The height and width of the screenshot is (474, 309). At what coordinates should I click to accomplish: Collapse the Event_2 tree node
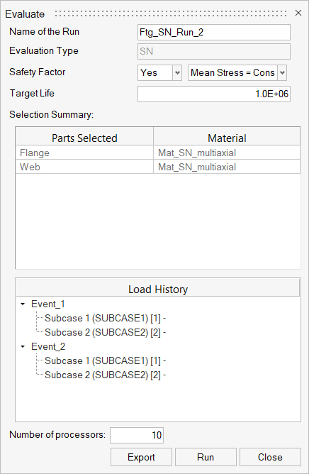[23, 346]
